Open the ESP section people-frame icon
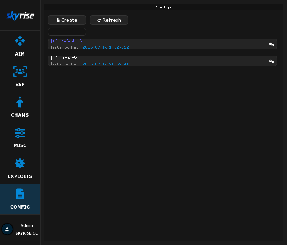This screenshot has width=287, height=245. 20,71
